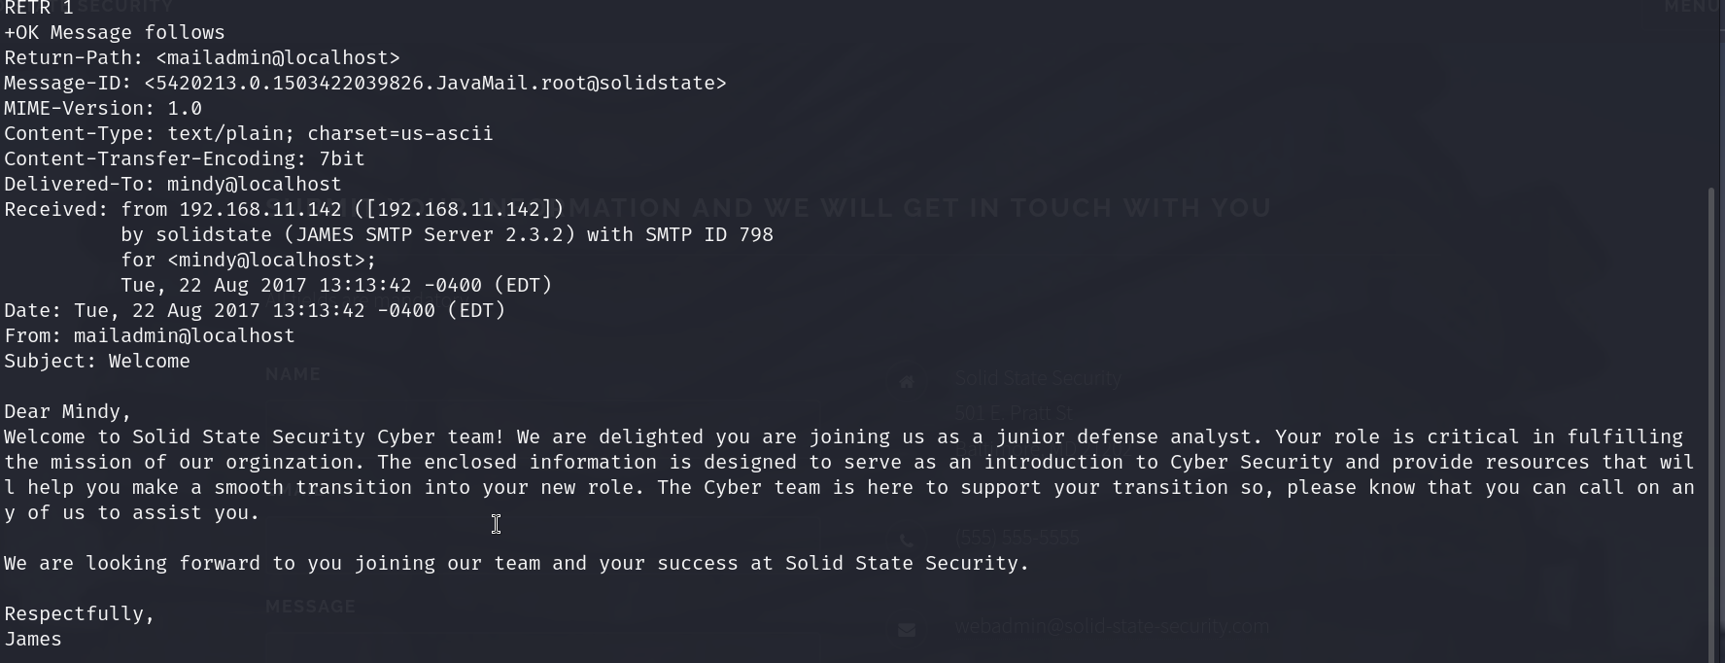Click the faint MENU label at top right

coord(1694,7)
